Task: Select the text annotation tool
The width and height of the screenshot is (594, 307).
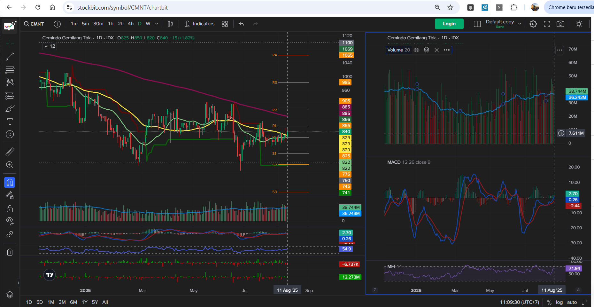Action: tap(10, 122)
